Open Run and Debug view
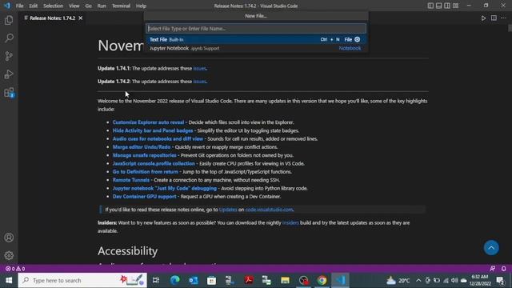The width and height of the screenshot is (512, 288). pos(9,74)
